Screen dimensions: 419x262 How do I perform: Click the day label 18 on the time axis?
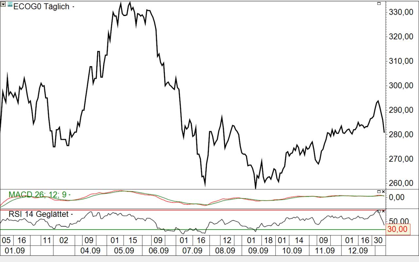click(x=268, y=240)
